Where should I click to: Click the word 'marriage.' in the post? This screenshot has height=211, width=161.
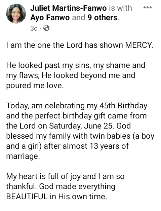coord(23,156)
